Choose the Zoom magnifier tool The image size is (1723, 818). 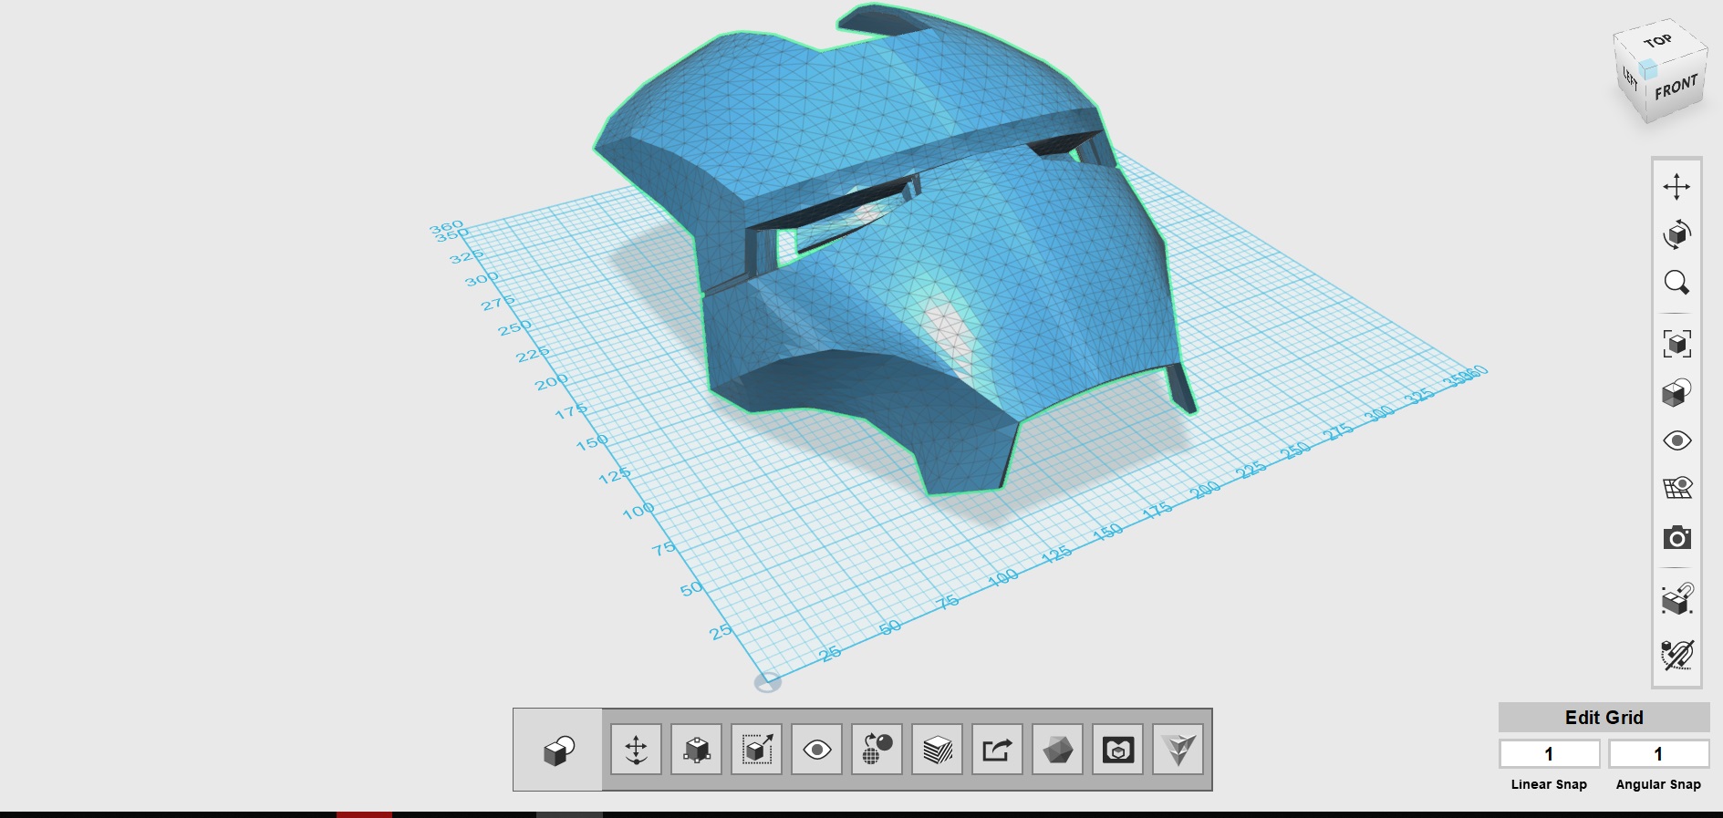(x=1676, y=283)
